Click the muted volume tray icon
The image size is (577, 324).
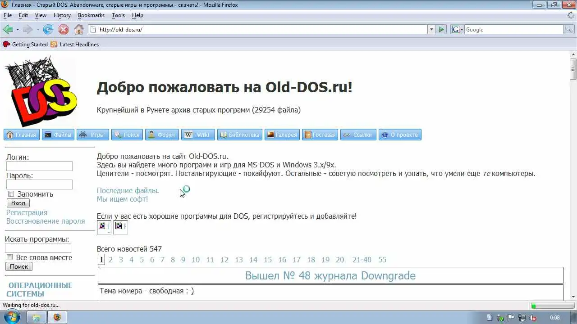534,318
